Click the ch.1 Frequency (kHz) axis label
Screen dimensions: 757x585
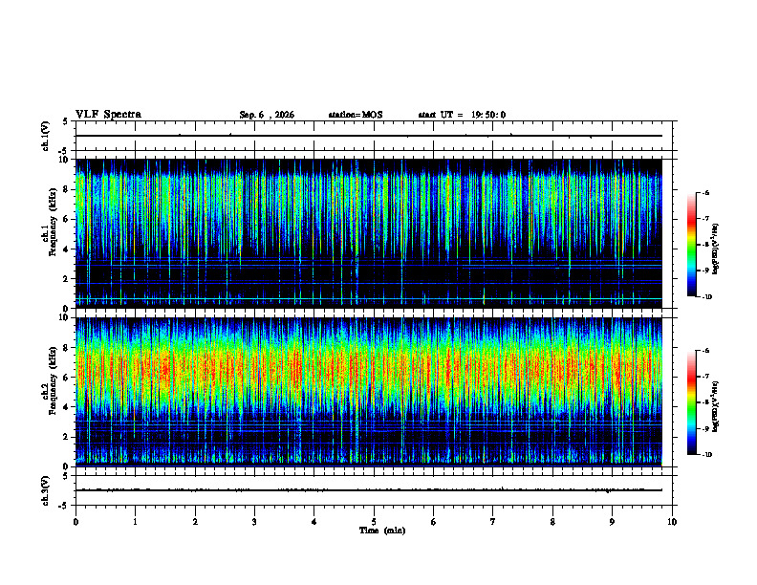click(50, 231)
